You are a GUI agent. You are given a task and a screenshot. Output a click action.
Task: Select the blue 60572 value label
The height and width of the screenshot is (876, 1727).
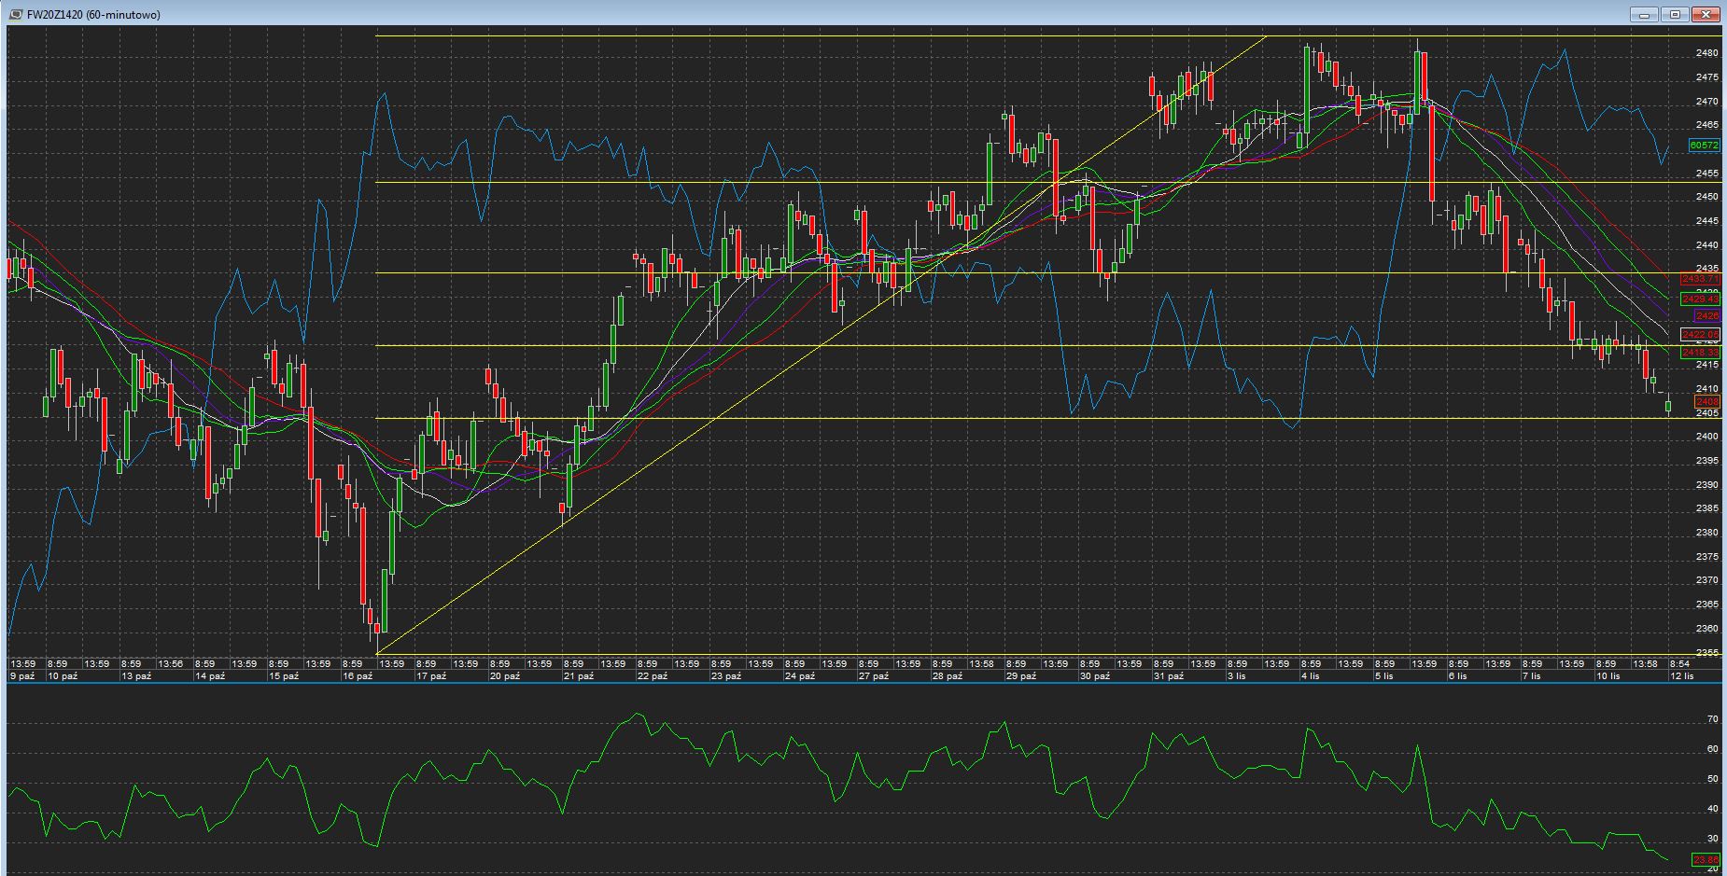tap(1704, 146)
